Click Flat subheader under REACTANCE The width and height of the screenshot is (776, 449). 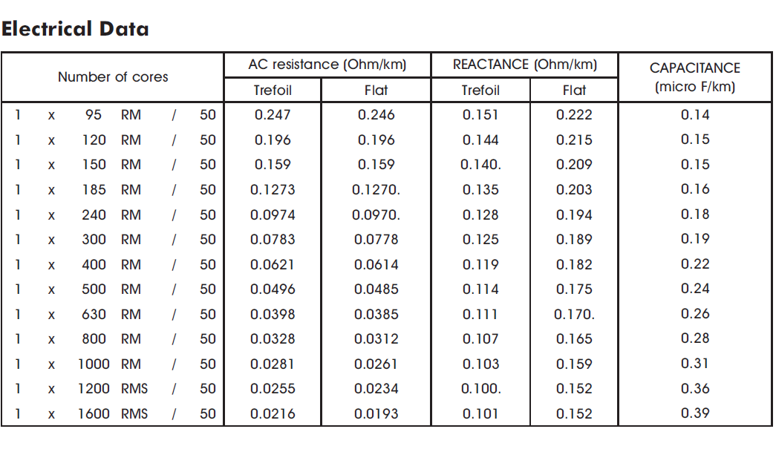tap(574, 91)
